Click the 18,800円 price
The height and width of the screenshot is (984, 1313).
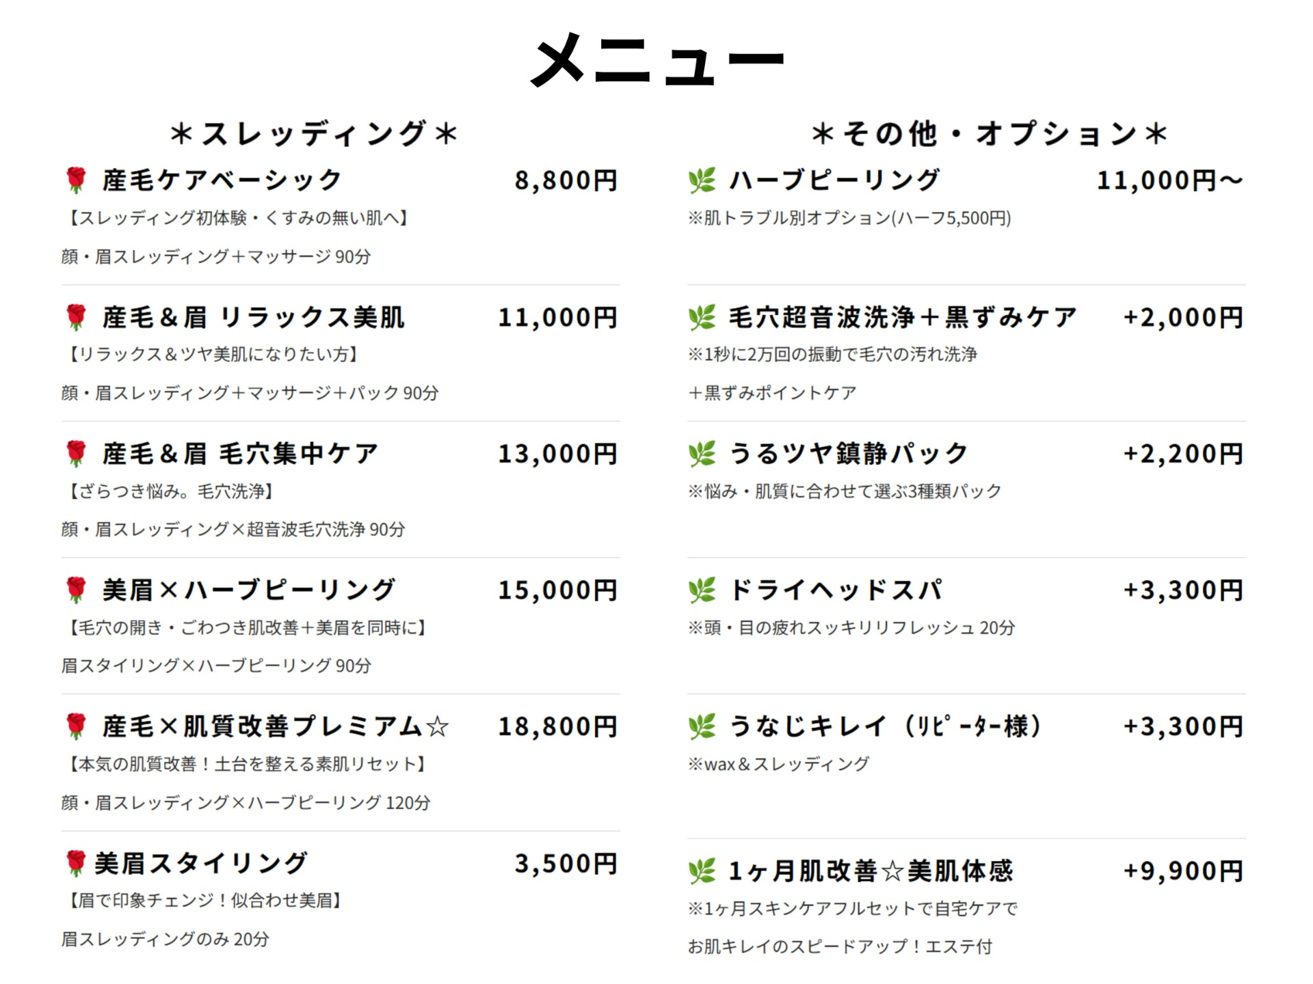[x=558, y=726]
